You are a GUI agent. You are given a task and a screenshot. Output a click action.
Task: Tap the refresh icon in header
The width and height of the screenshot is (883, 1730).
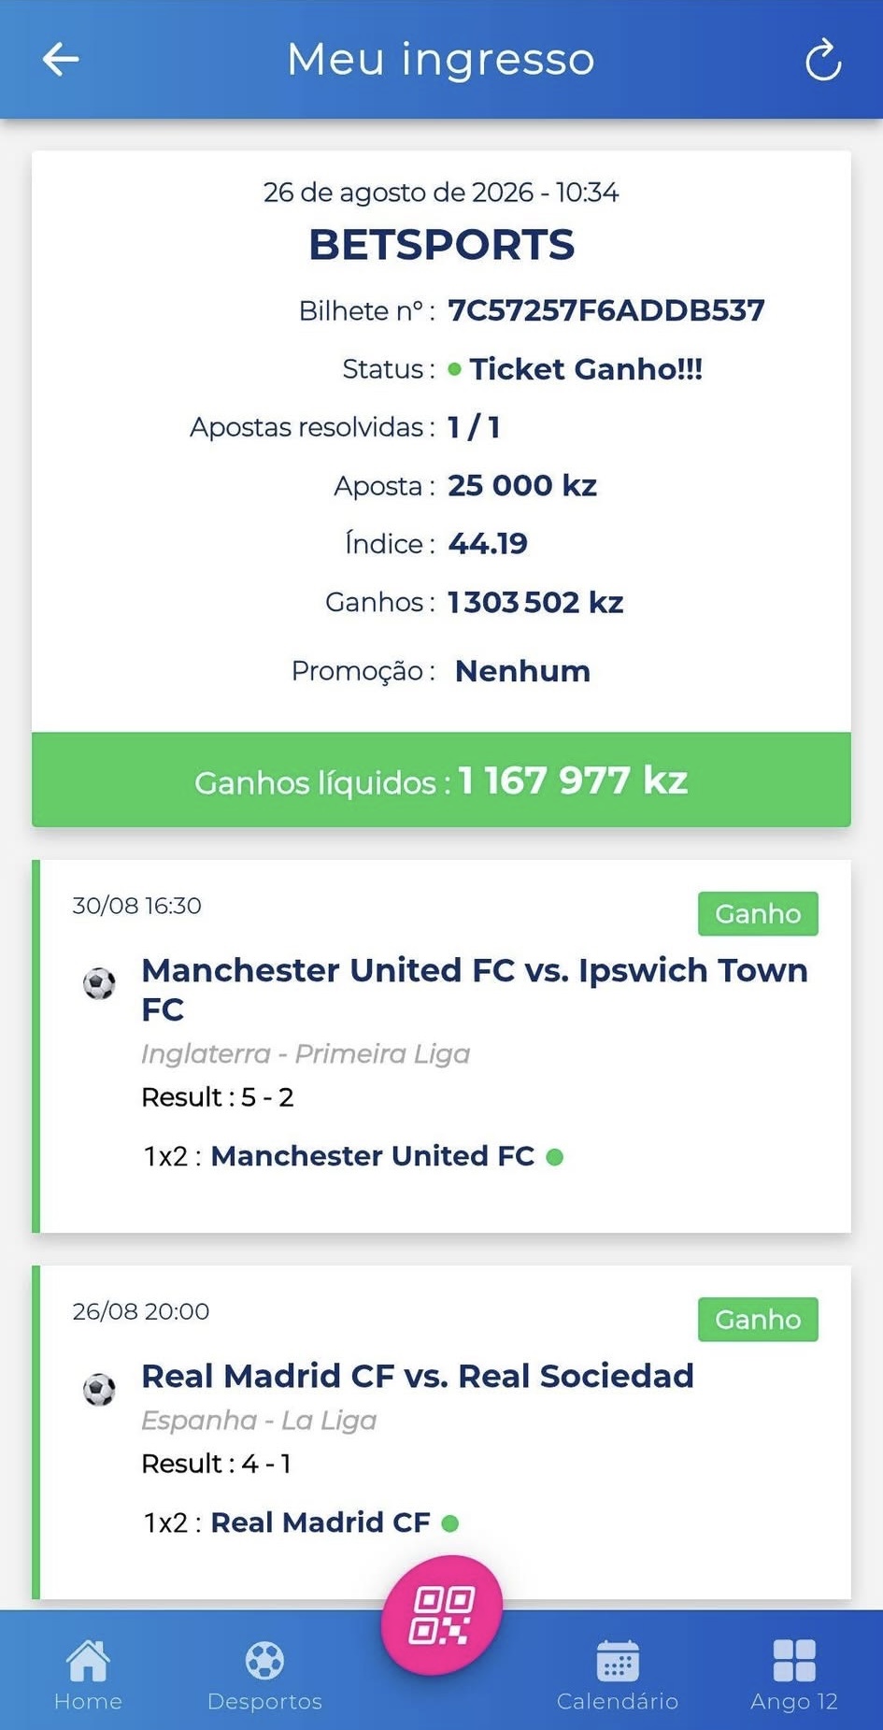coord(823,60)
